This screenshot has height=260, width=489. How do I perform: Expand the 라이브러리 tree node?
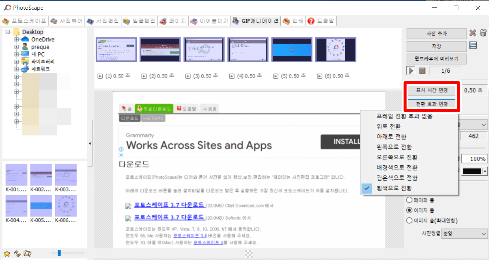tap(16, 62)
